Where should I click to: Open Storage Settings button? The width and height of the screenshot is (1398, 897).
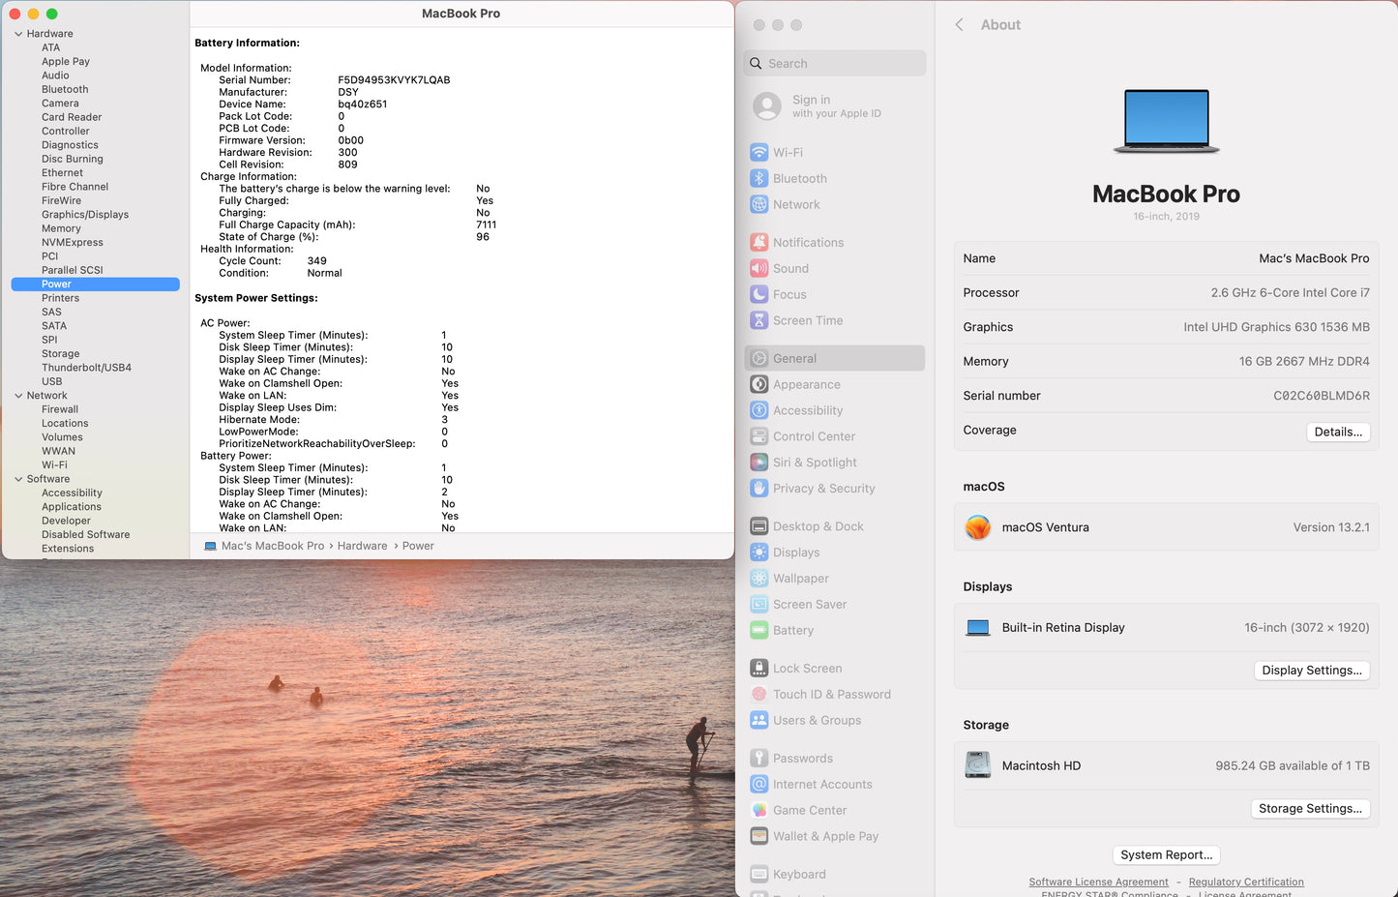click(1310, 809)
